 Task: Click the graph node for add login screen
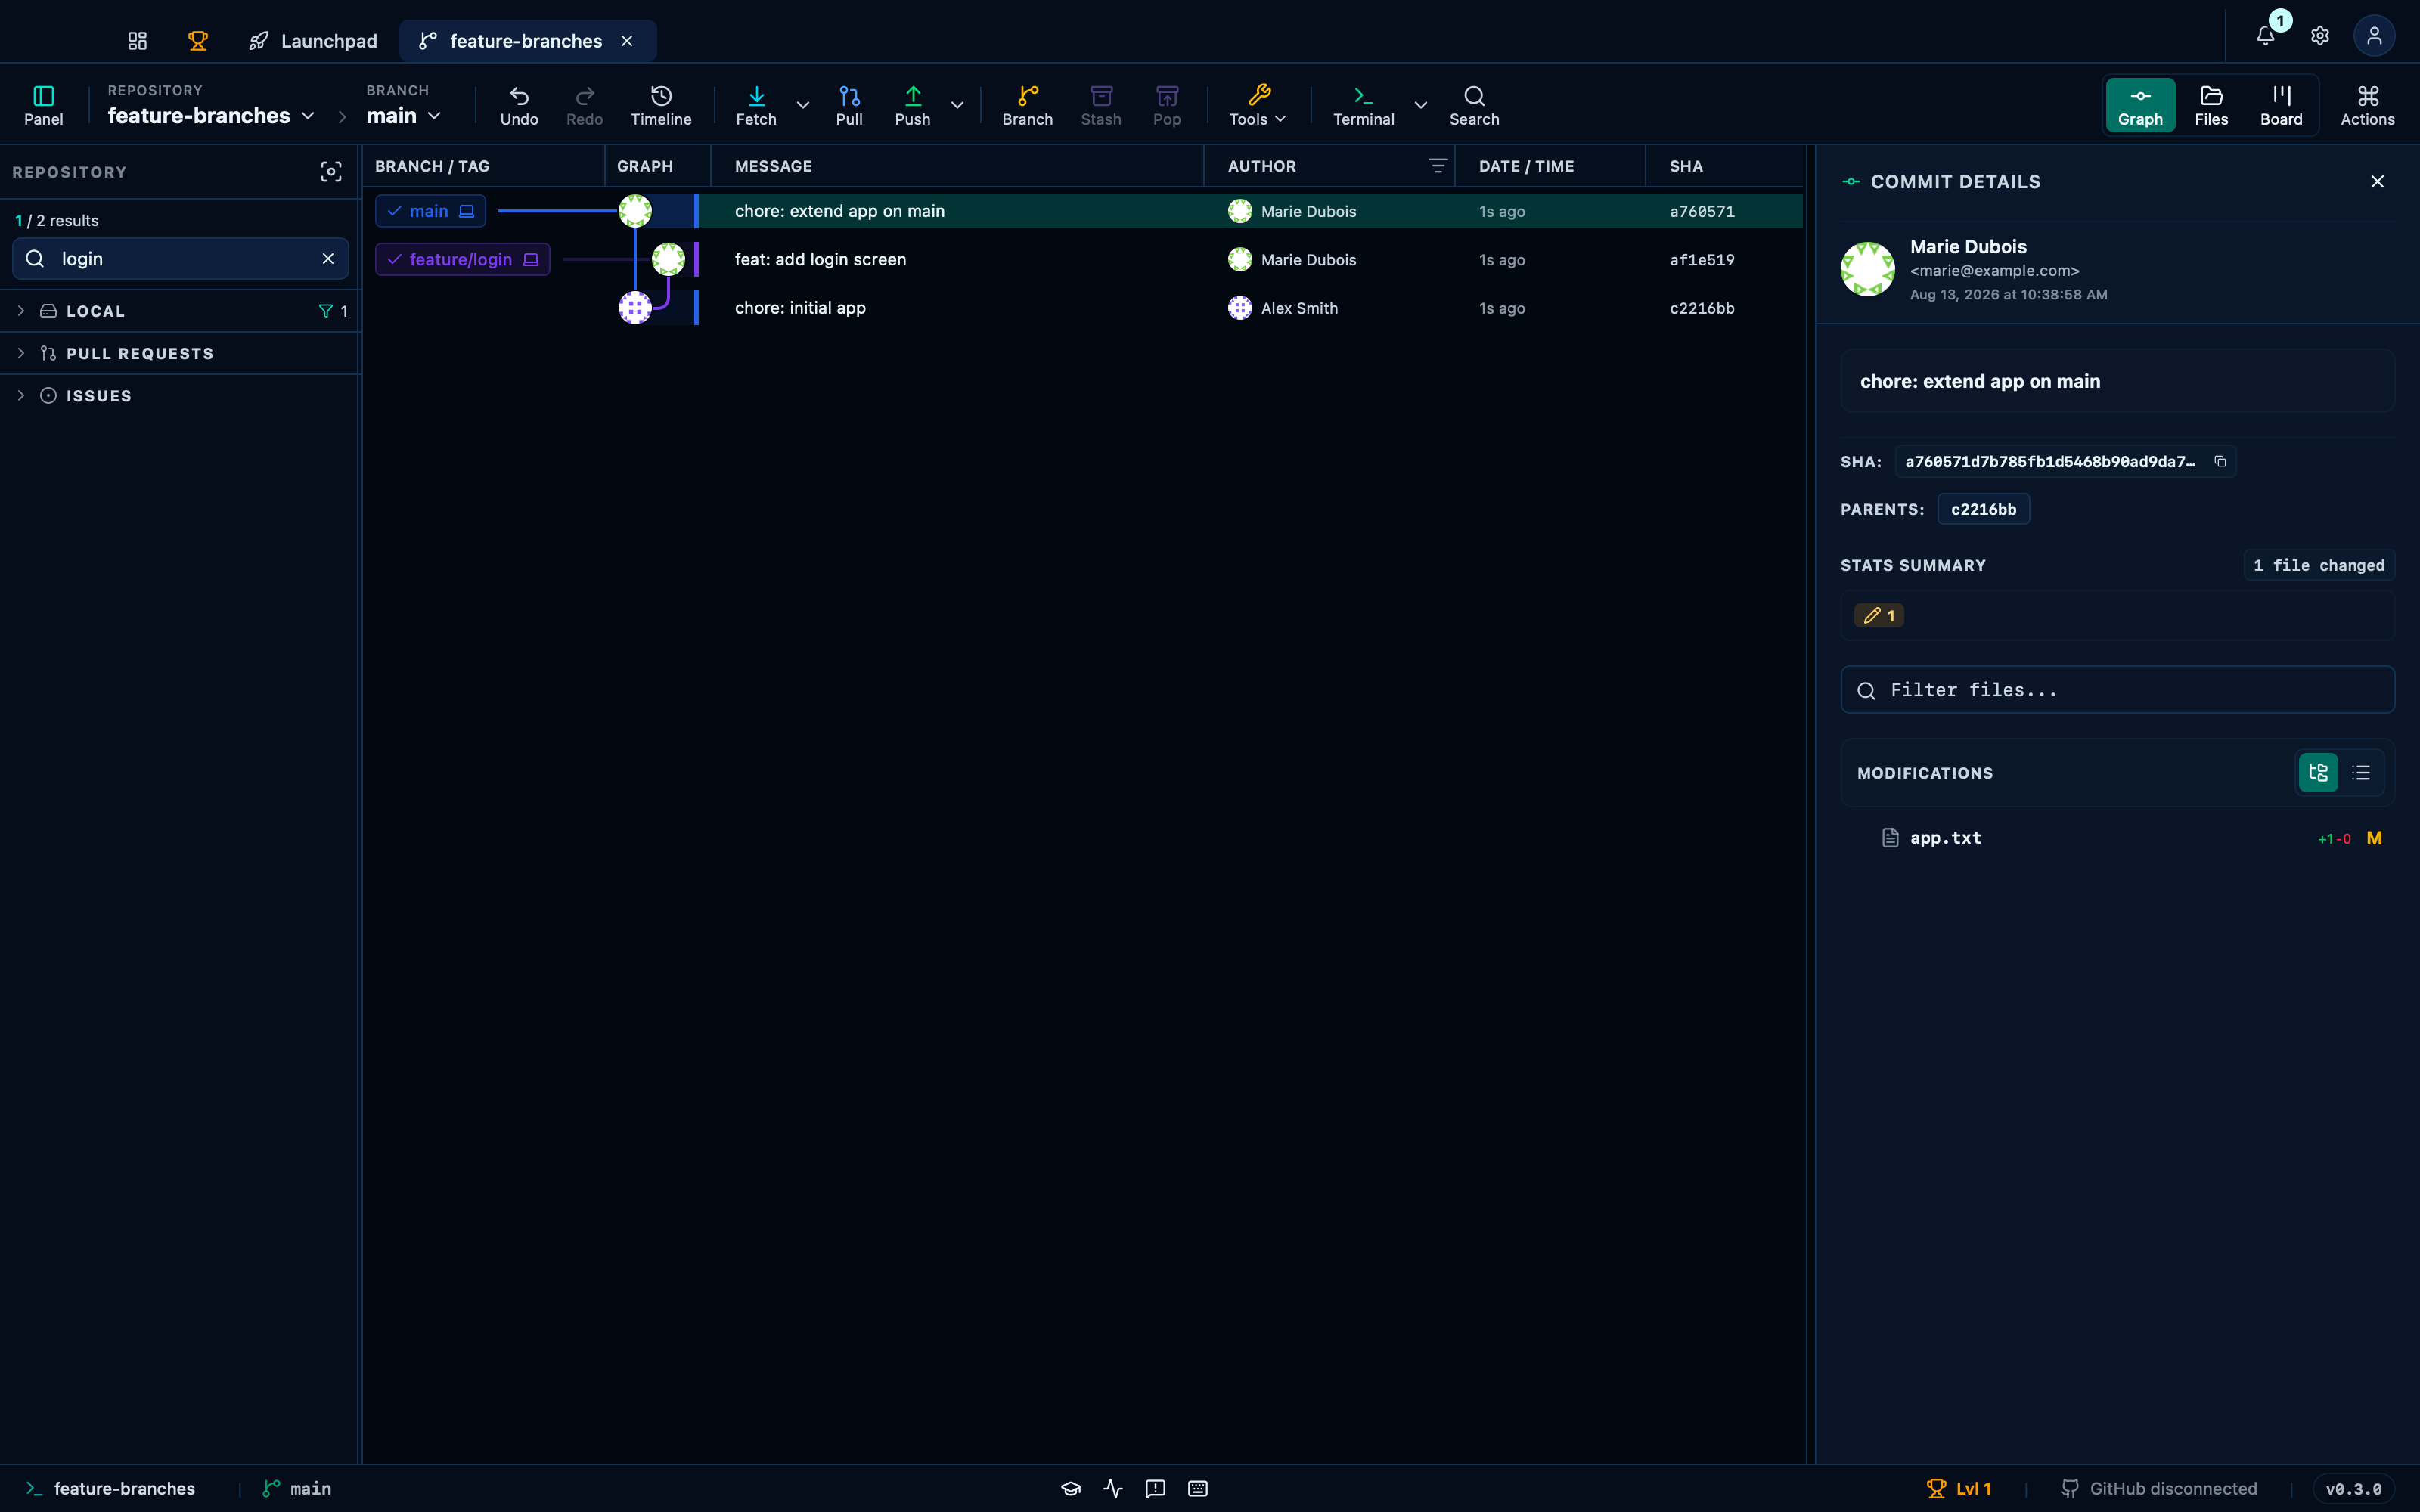pyautogui.click(x=668, y=259)
